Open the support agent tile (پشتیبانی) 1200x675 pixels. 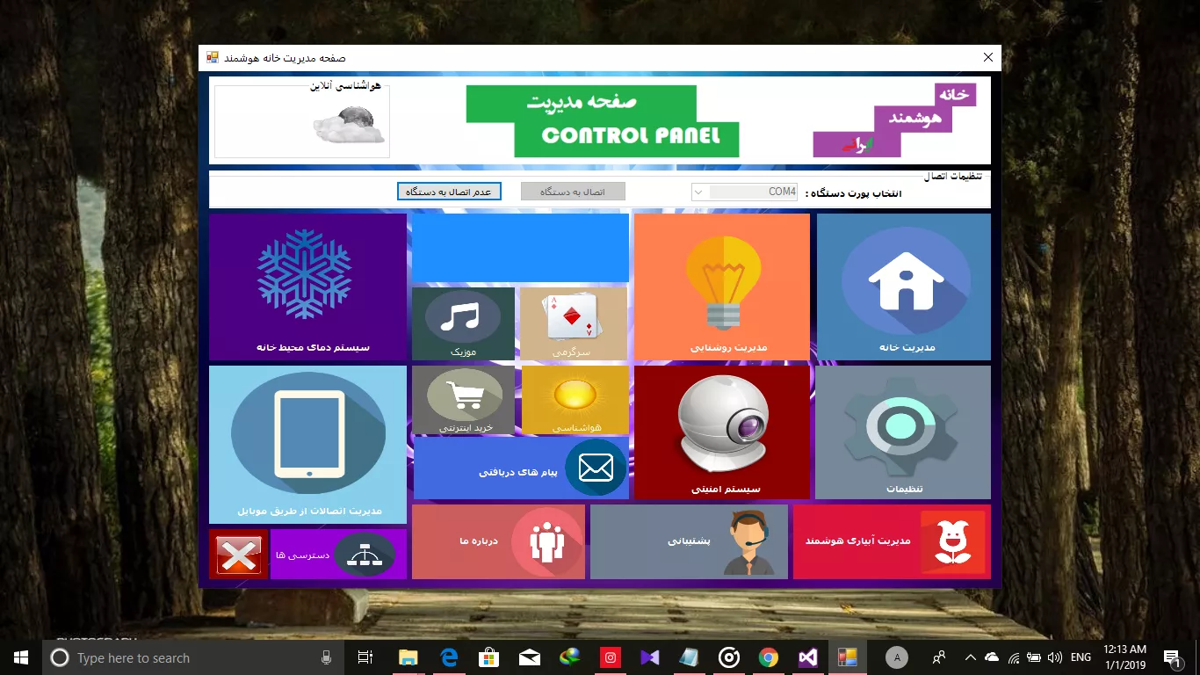[689, 541]
